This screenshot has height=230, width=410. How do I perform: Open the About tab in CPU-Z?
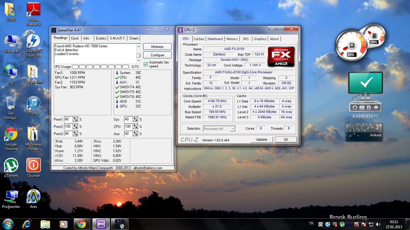point(274,39)
